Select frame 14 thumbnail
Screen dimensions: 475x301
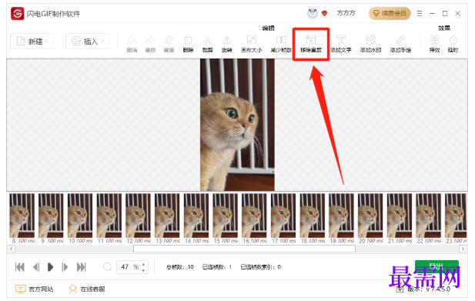click(196, 216)
